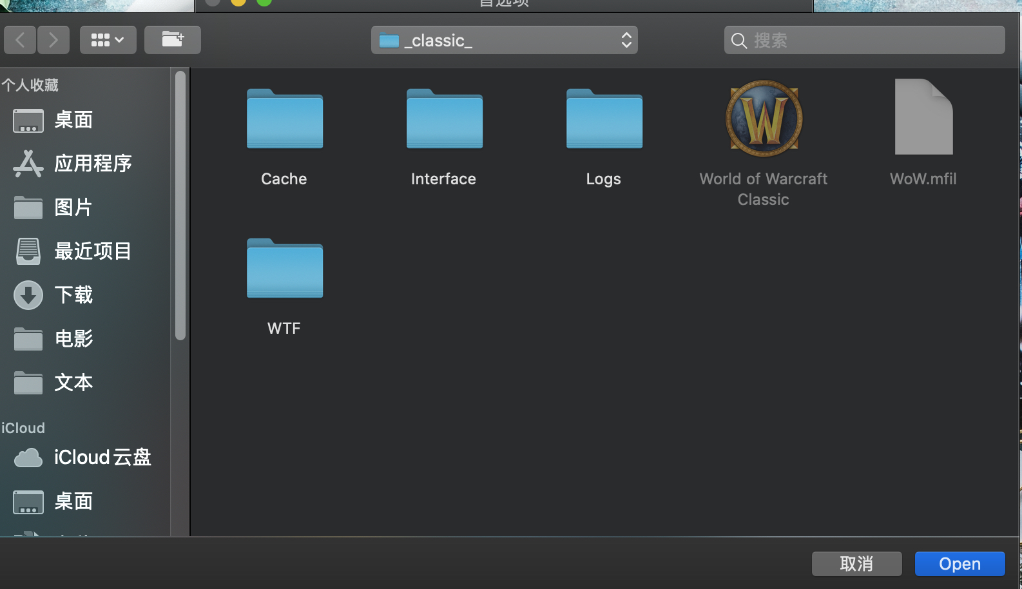Click the 取消 cancel button
Screen dimensions: 1022x589
(857, 564)
